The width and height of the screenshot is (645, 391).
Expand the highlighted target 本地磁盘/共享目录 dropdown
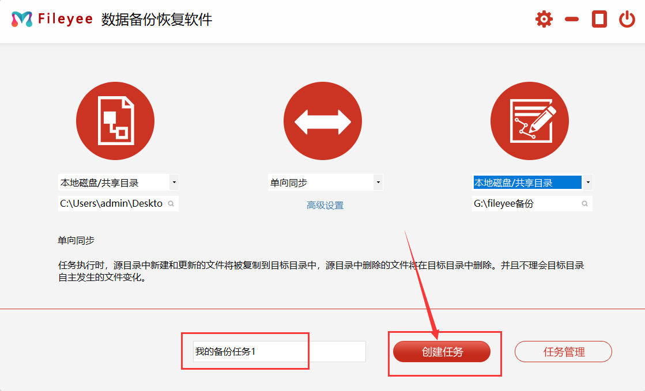[x=588, y=183]
